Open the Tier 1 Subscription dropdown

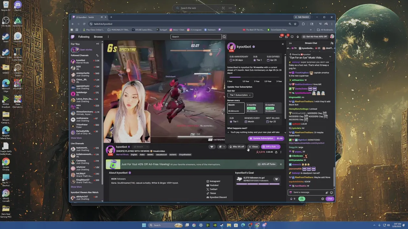click(240, 95)
